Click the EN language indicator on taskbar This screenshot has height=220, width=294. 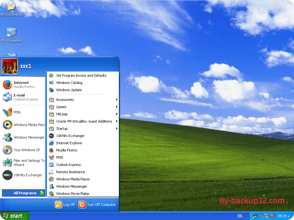coord(239,216)
